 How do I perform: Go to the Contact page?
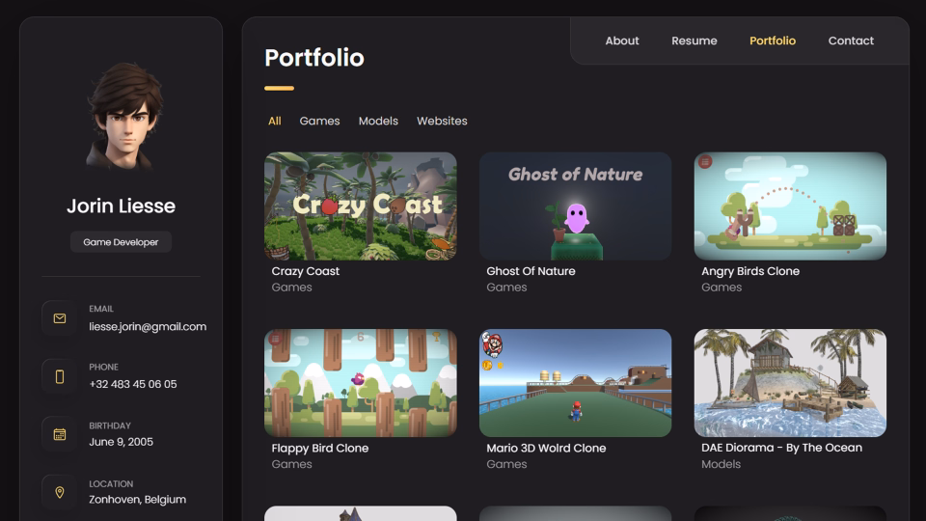851,41
